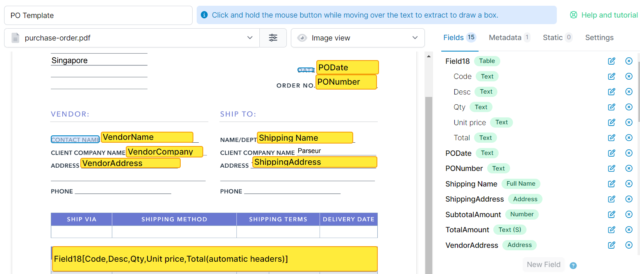Image resolution: width=640 pixels, height=274 pixels.
Task: Edit the TotalAmount field
Action: click(x=611, y=229)
